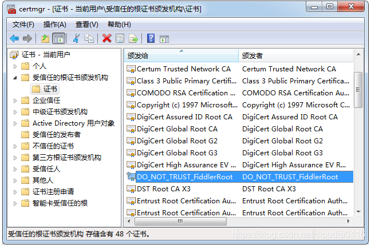371x245 pixels.
Task: Expand the 个人 tree node
Action: (15, 66)
